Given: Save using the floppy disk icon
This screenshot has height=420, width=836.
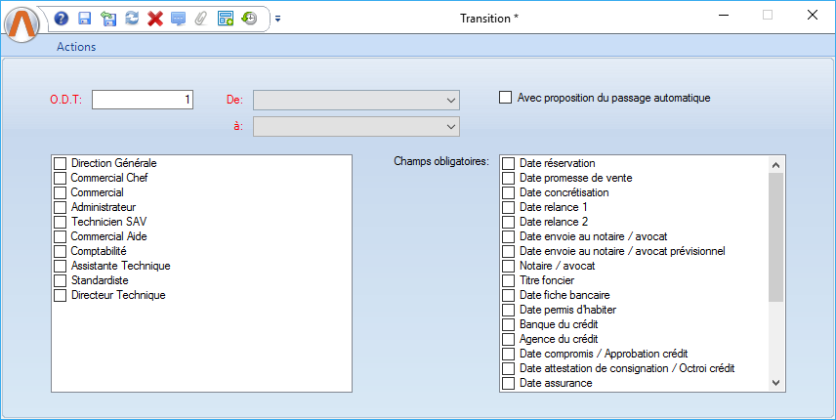Looking at the screenshot, I should 85,19.
